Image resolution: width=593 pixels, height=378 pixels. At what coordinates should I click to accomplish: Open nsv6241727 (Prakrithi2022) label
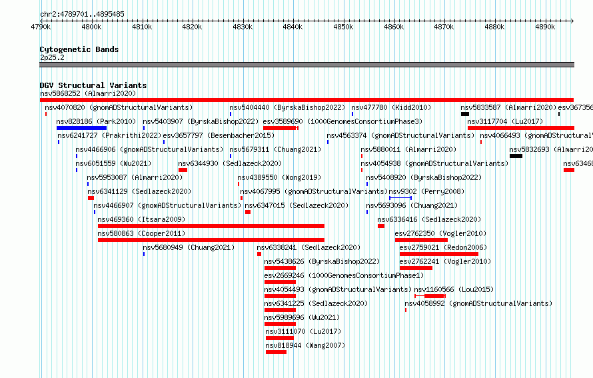pos(109,135)
